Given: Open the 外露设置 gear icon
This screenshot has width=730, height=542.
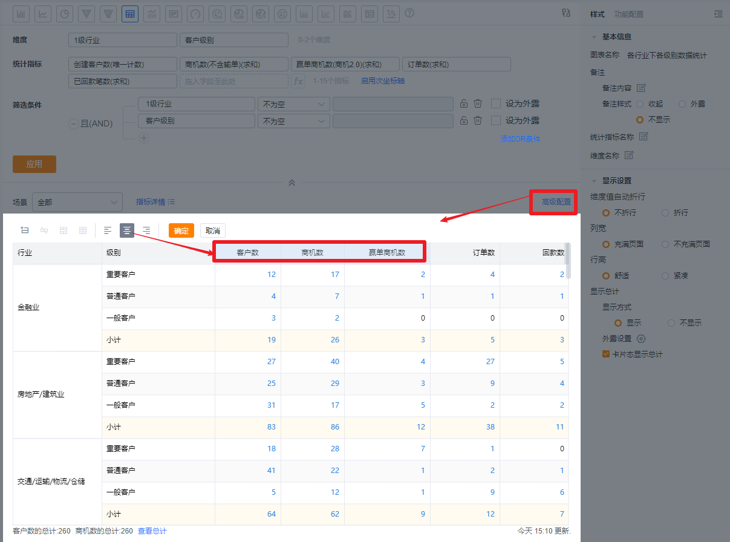Looking at the screenshot, I should coord(642,339).
